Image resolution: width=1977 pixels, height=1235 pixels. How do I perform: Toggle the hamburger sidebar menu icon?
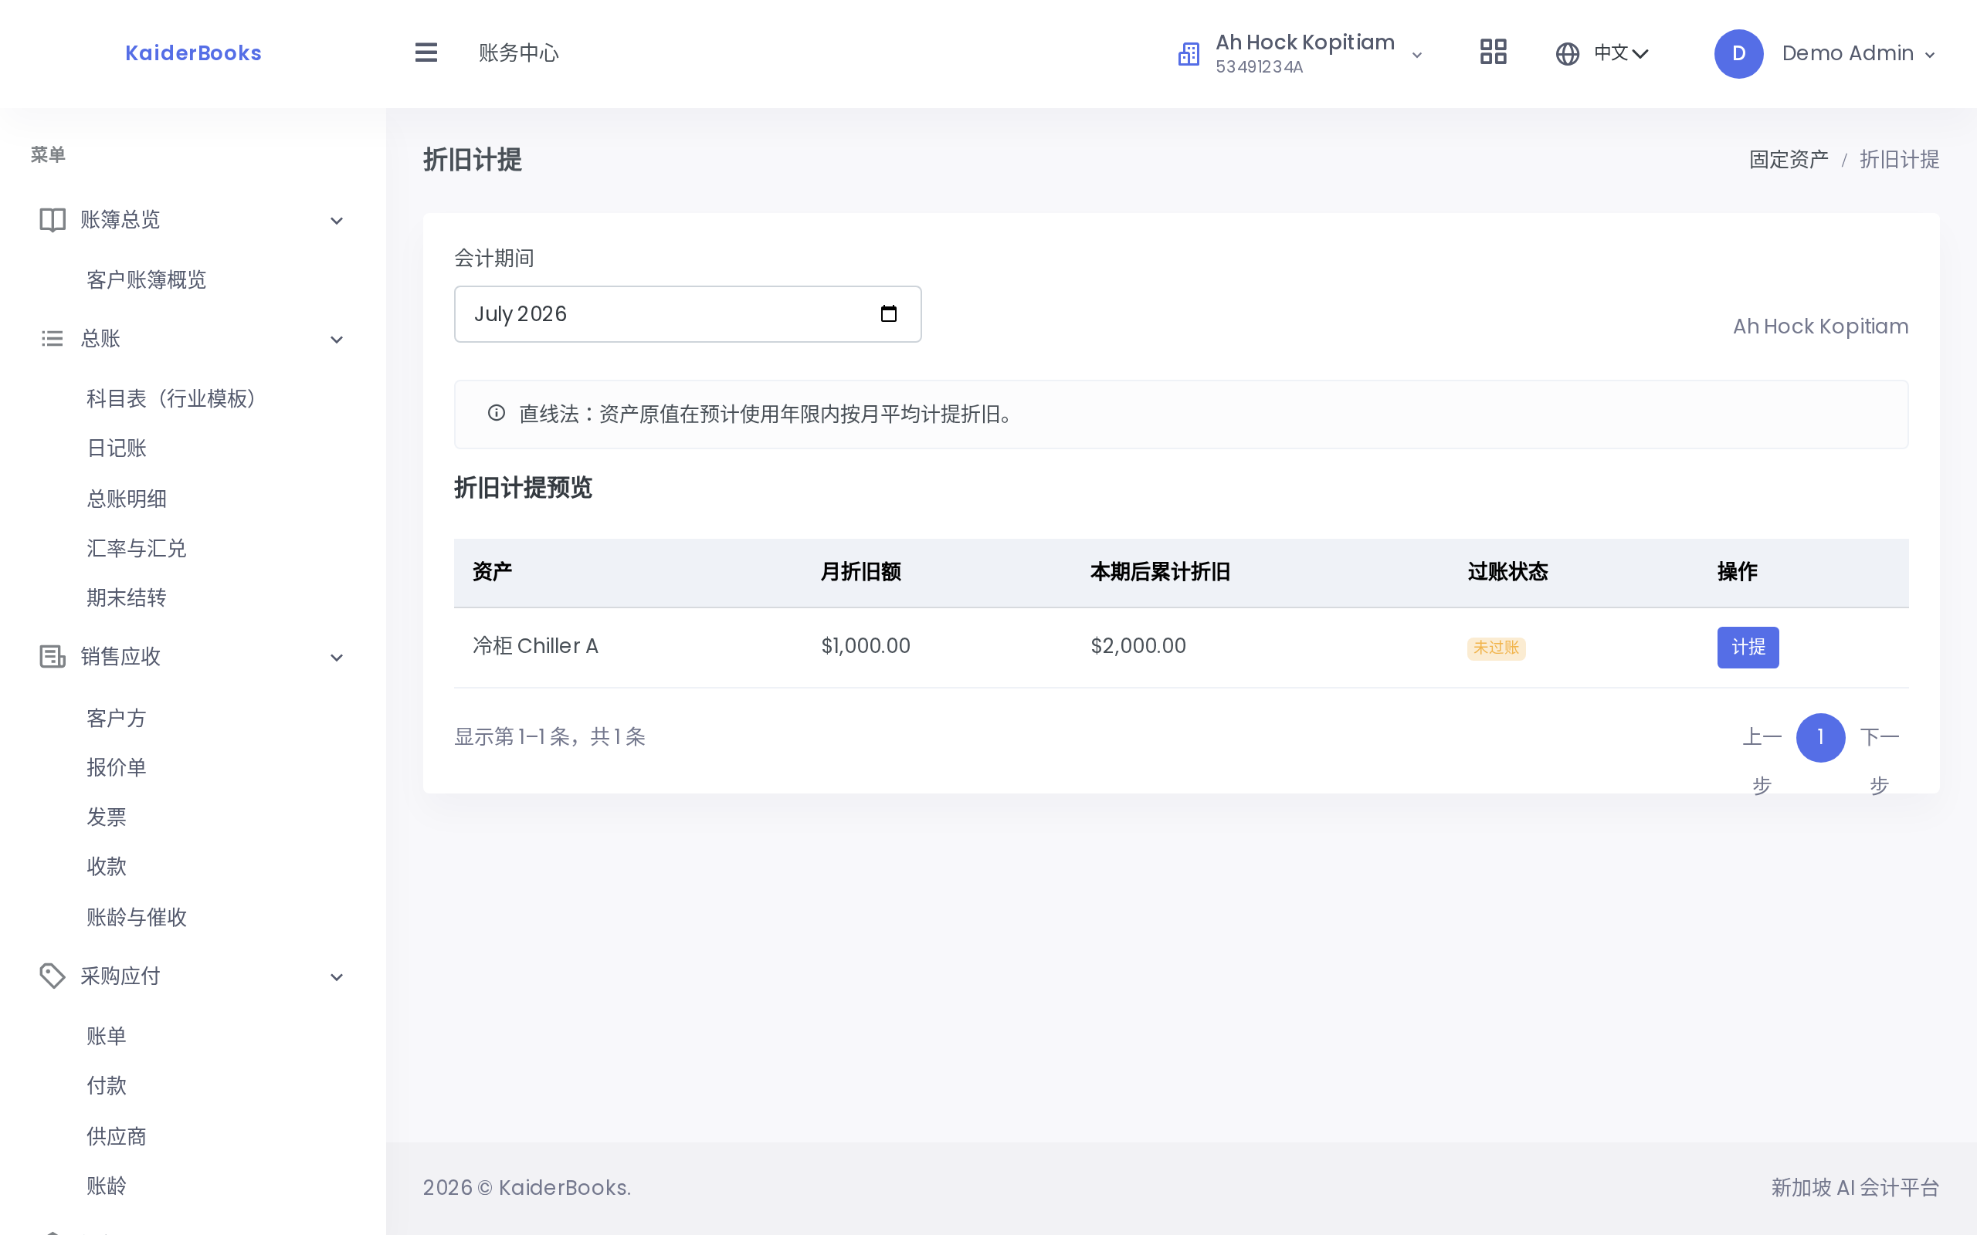426,53
